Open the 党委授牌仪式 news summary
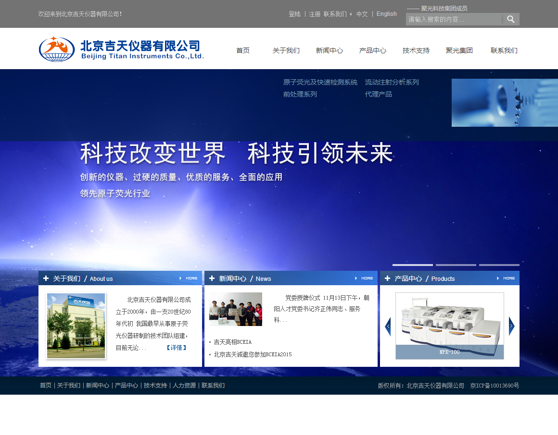This screenshot has width=558, height=435. [322, 309]
